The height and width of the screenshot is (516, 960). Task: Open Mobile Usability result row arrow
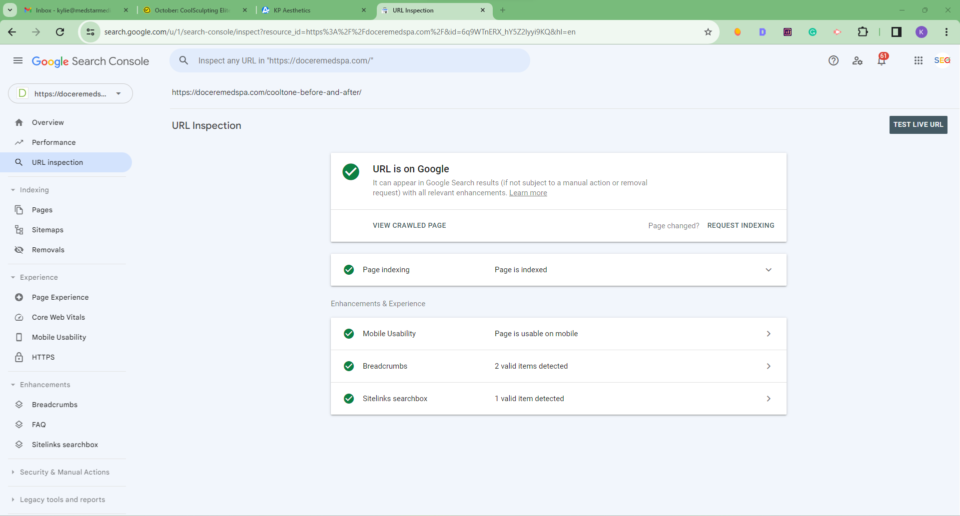coord(769,334)
